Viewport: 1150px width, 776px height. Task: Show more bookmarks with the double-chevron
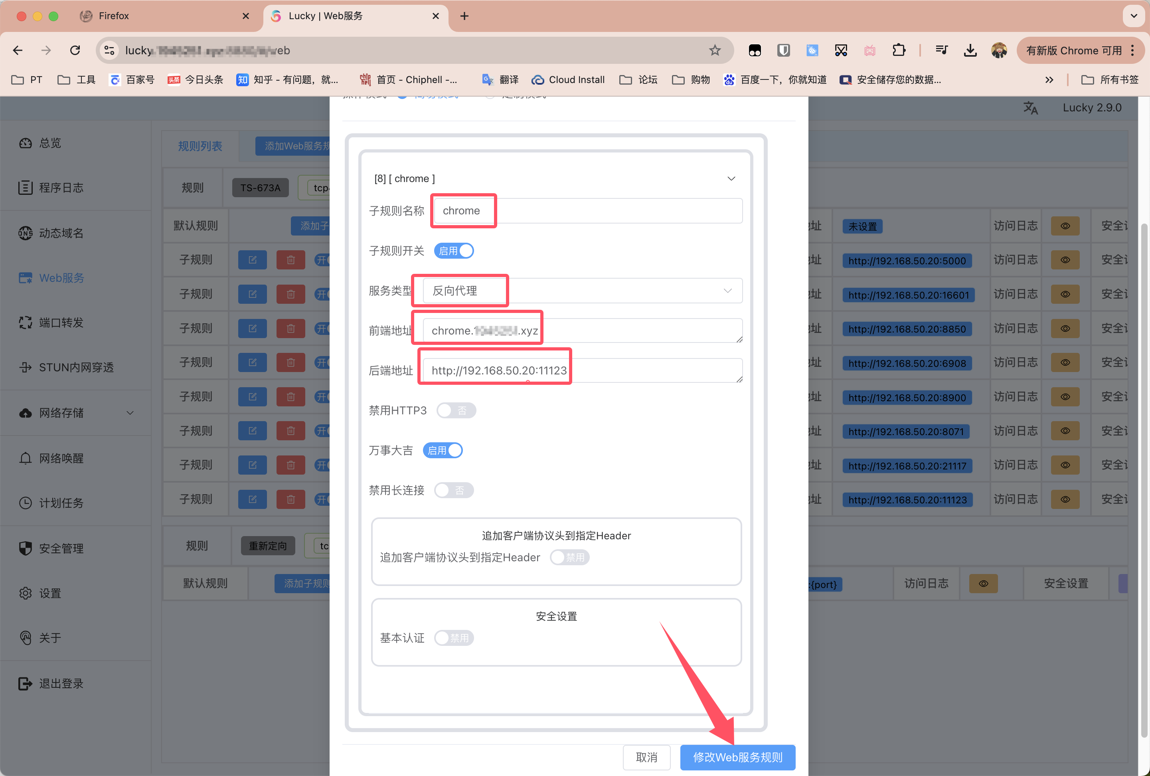click(x=1049, y=80)
